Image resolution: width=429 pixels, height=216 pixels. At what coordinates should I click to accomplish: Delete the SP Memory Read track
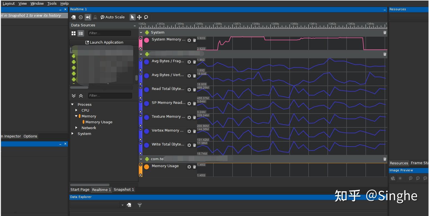[195, 104]
